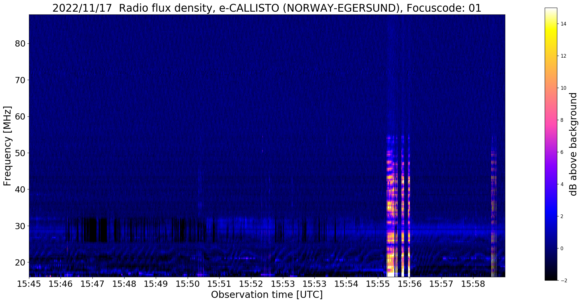The height and width of the screenshot is (303, 582).
Task: Select the 80 MHz frequency tick label
Action: click(20, 44)
